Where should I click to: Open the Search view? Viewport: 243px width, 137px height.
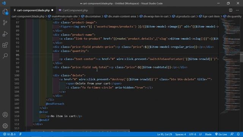click(x=5, y=56)
